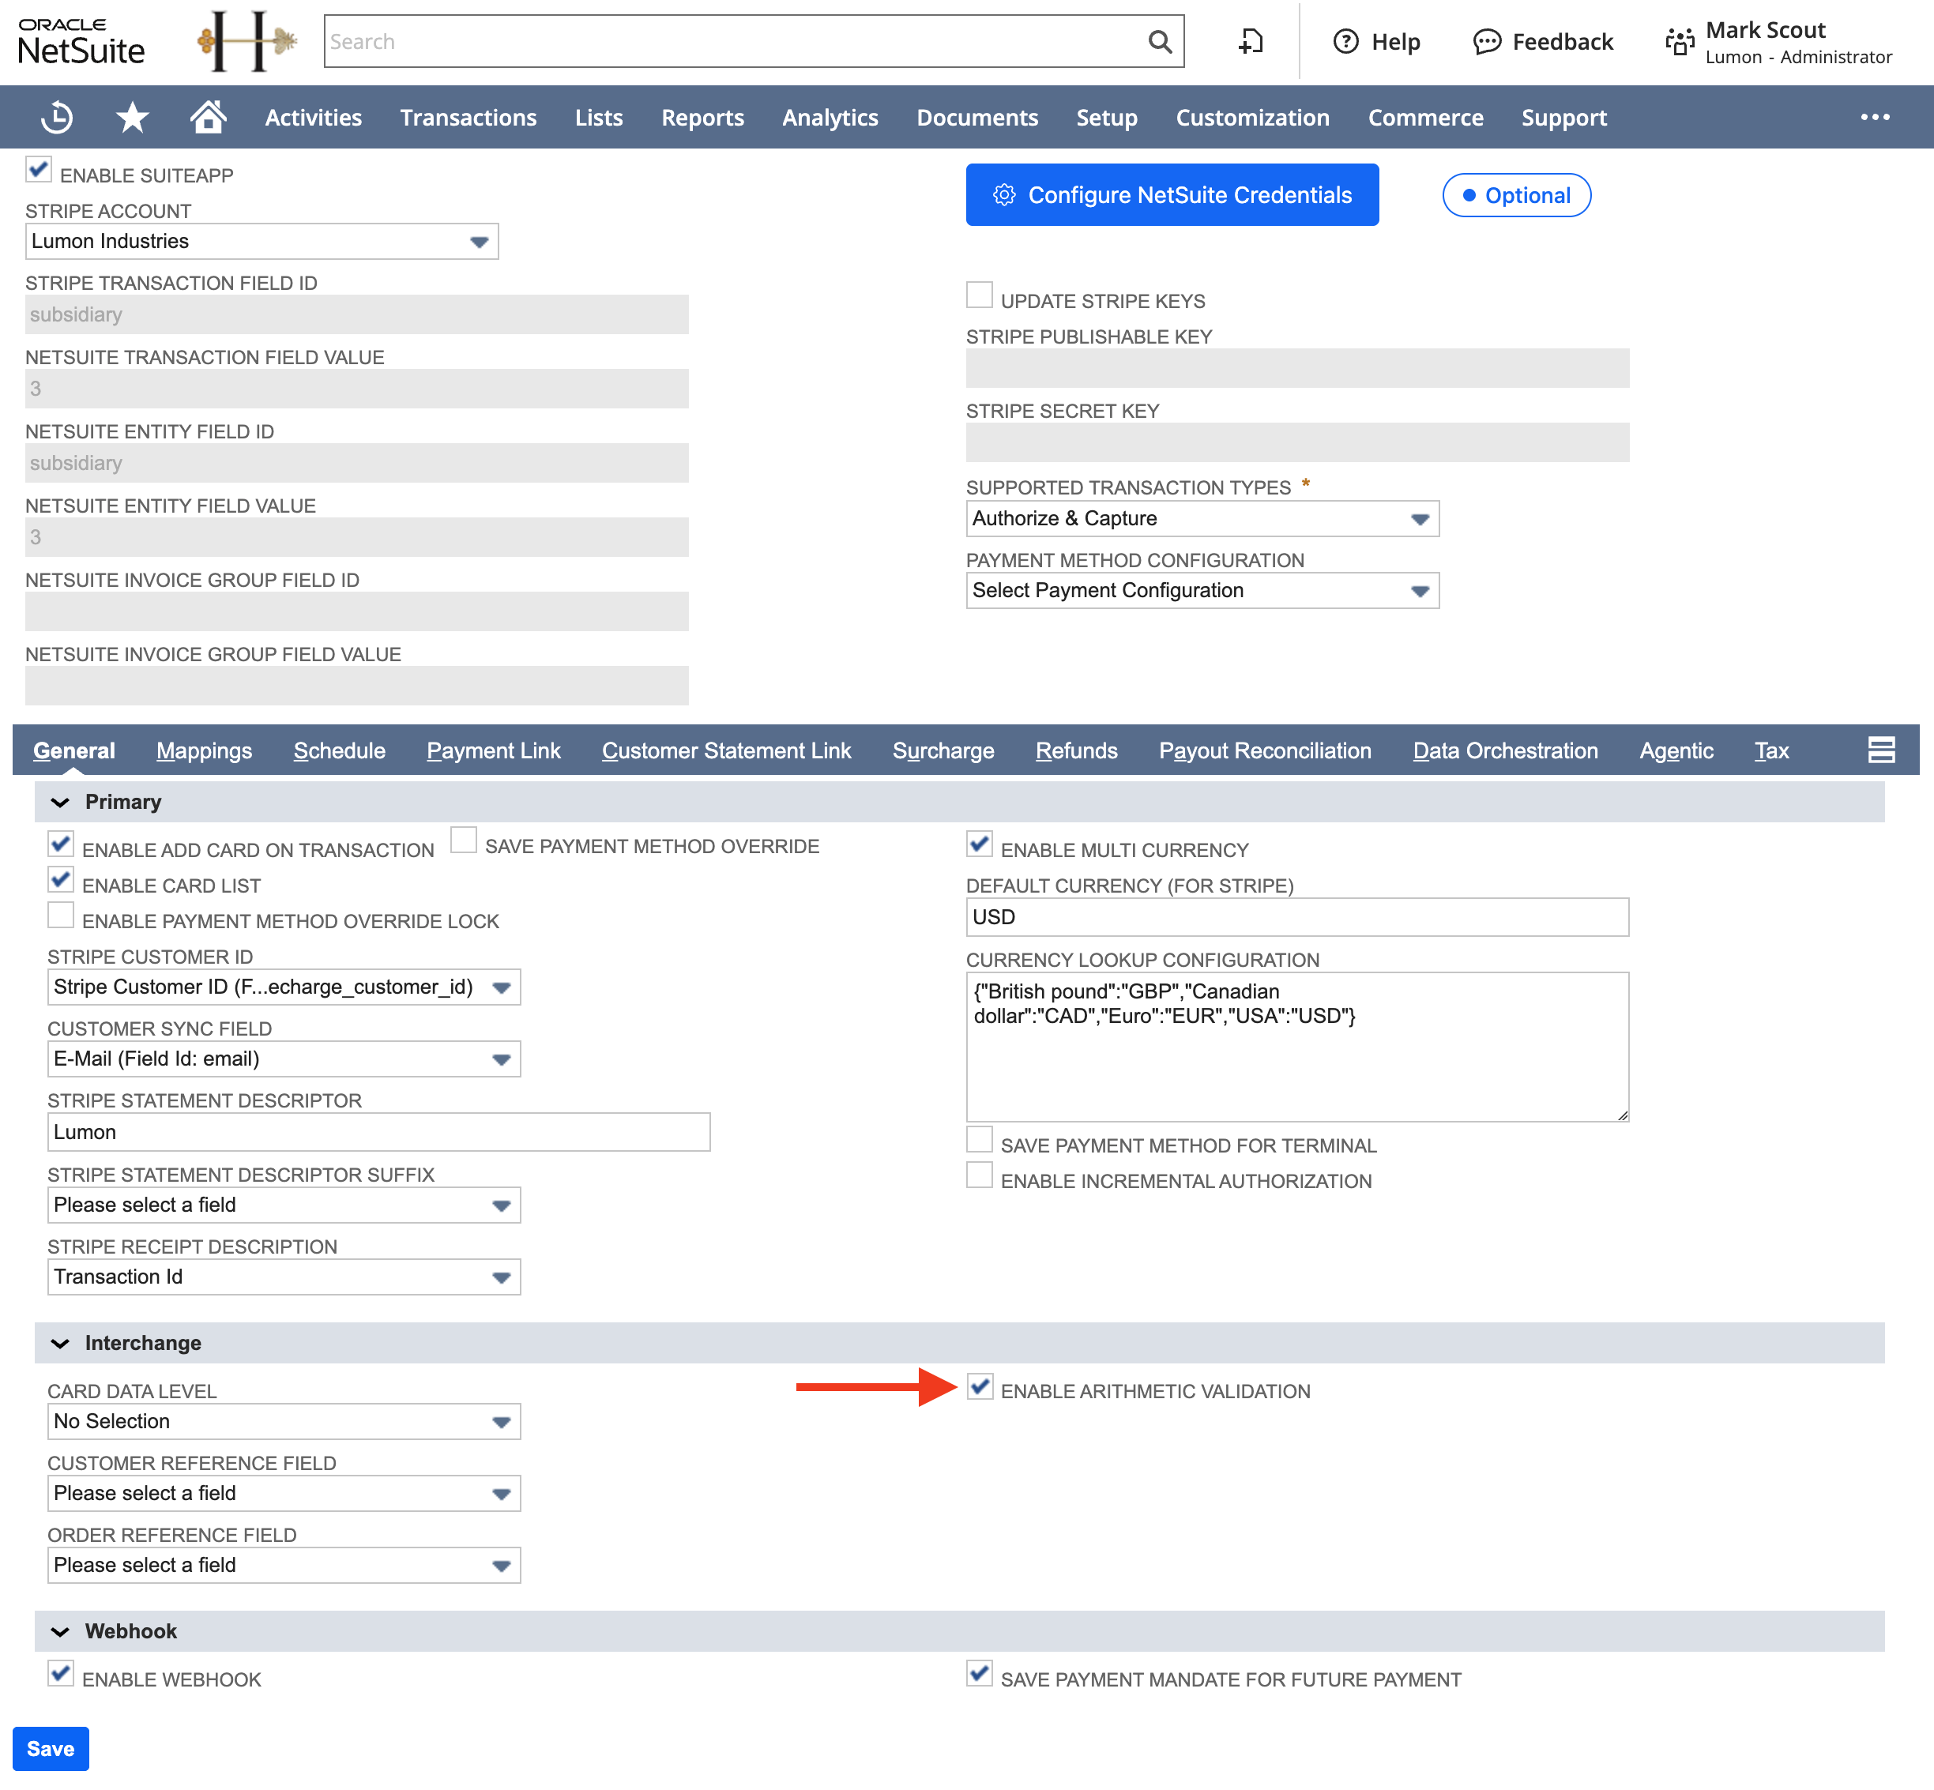
Task: Open the Documents menu
Action: coord(976,117)
